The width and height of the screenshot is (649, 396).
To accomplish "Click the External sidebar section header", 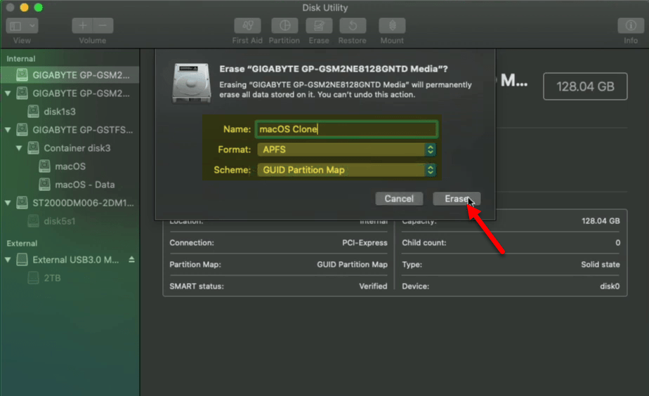I will 22,244.
